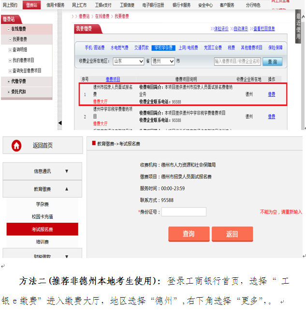Select the 党团工会费 category tab
The image size is (306, 316).
pyautogui.click(x=213, y=48)
